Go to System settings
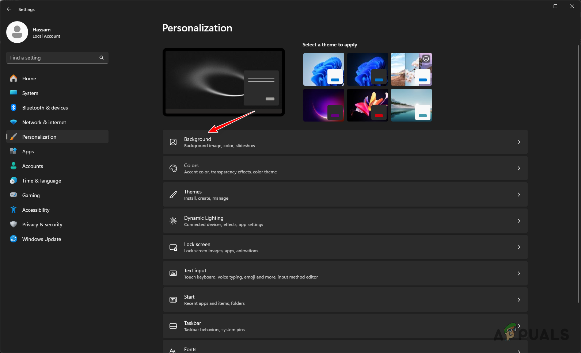 (57, 93)
